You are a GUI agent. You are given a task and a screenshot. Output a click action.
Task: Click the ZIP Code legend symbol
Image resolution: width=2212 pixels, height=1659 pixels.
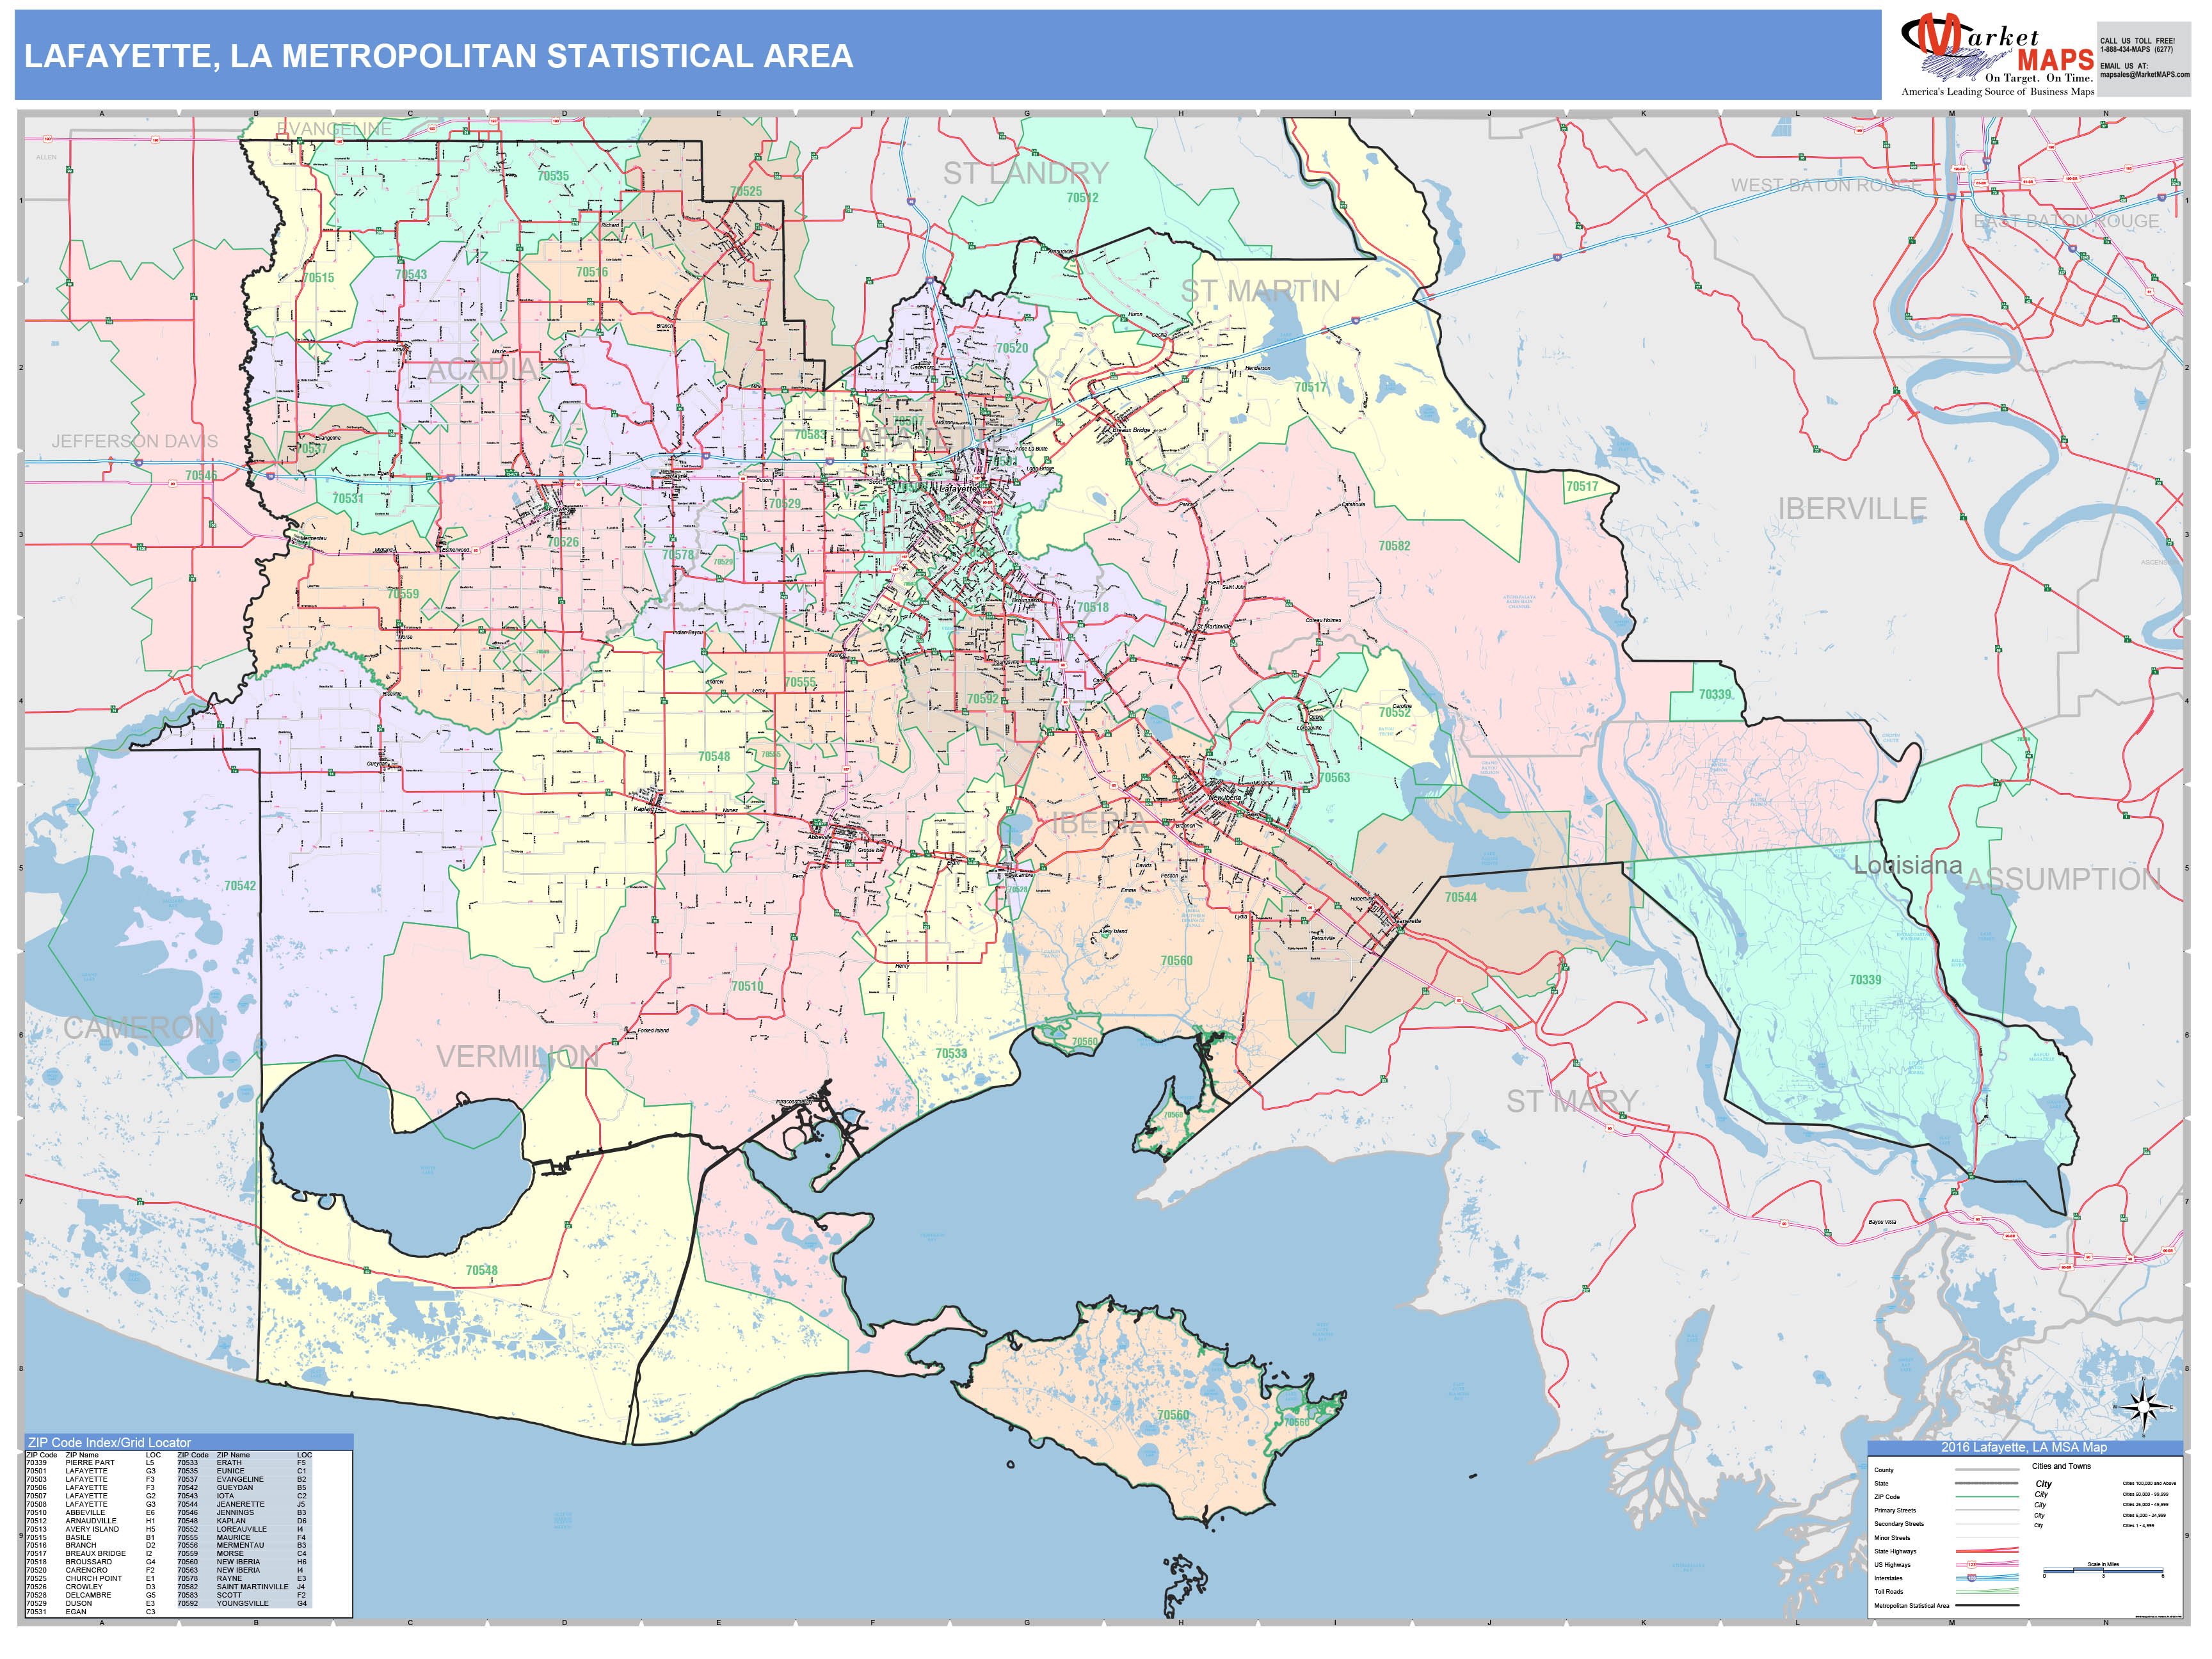(1987, 1496)
